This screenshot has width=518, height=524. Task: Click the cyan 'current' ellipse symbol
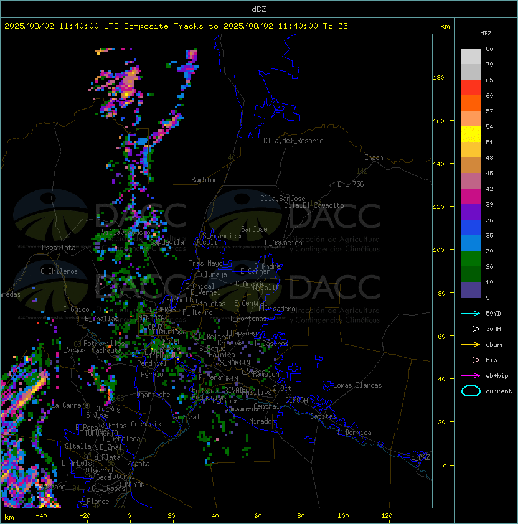[471, 391]
